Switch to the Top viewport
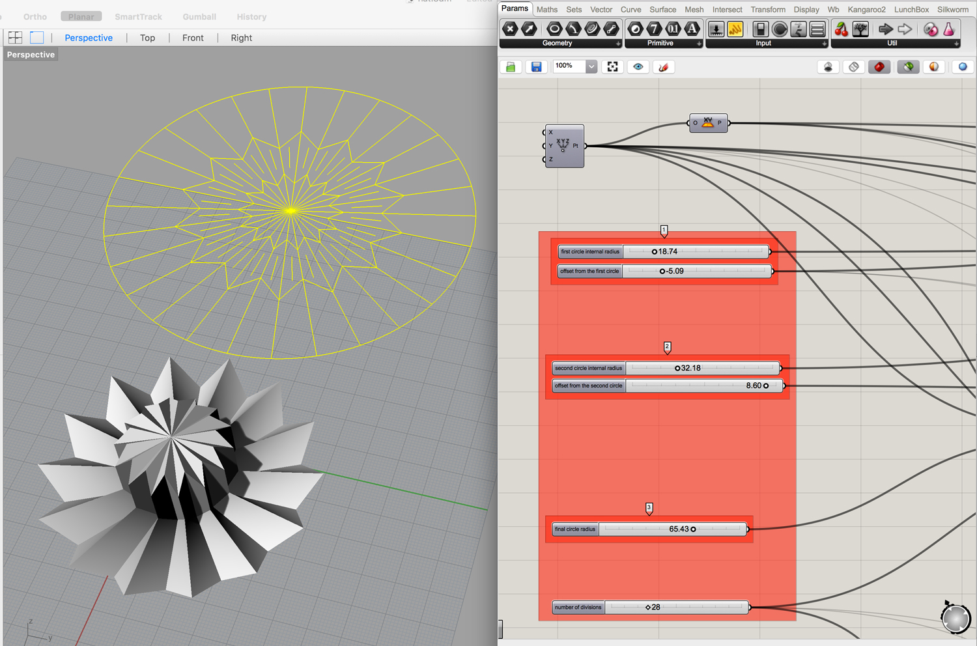The image size is (977, 646). click(x=148, y=38)
